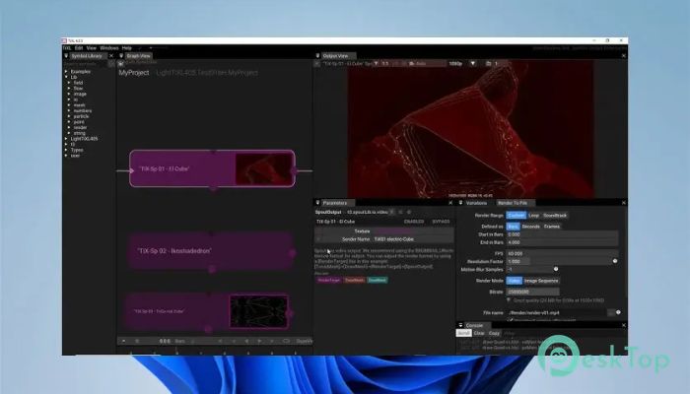Click Variations panel dock menu icon
The image size is (690, 394).
coord(460,203)
